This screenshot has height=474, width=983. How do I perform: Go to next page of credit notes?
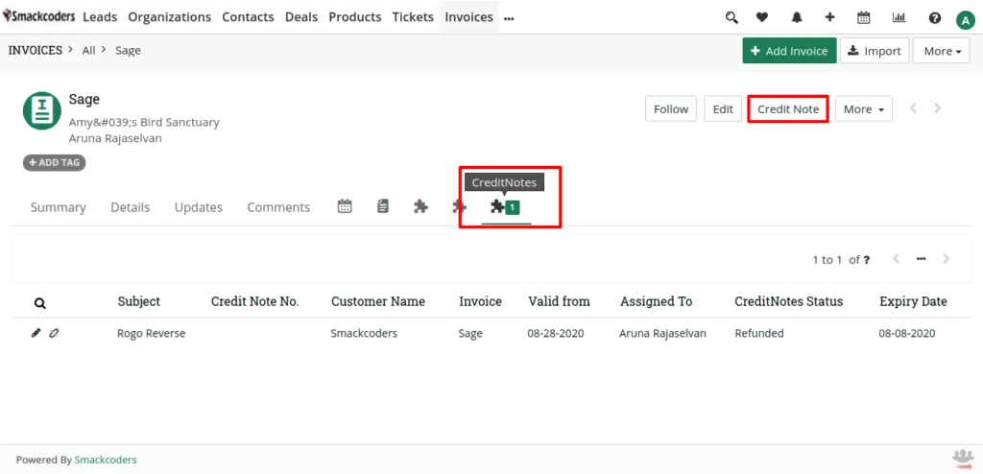coord(946,258)
